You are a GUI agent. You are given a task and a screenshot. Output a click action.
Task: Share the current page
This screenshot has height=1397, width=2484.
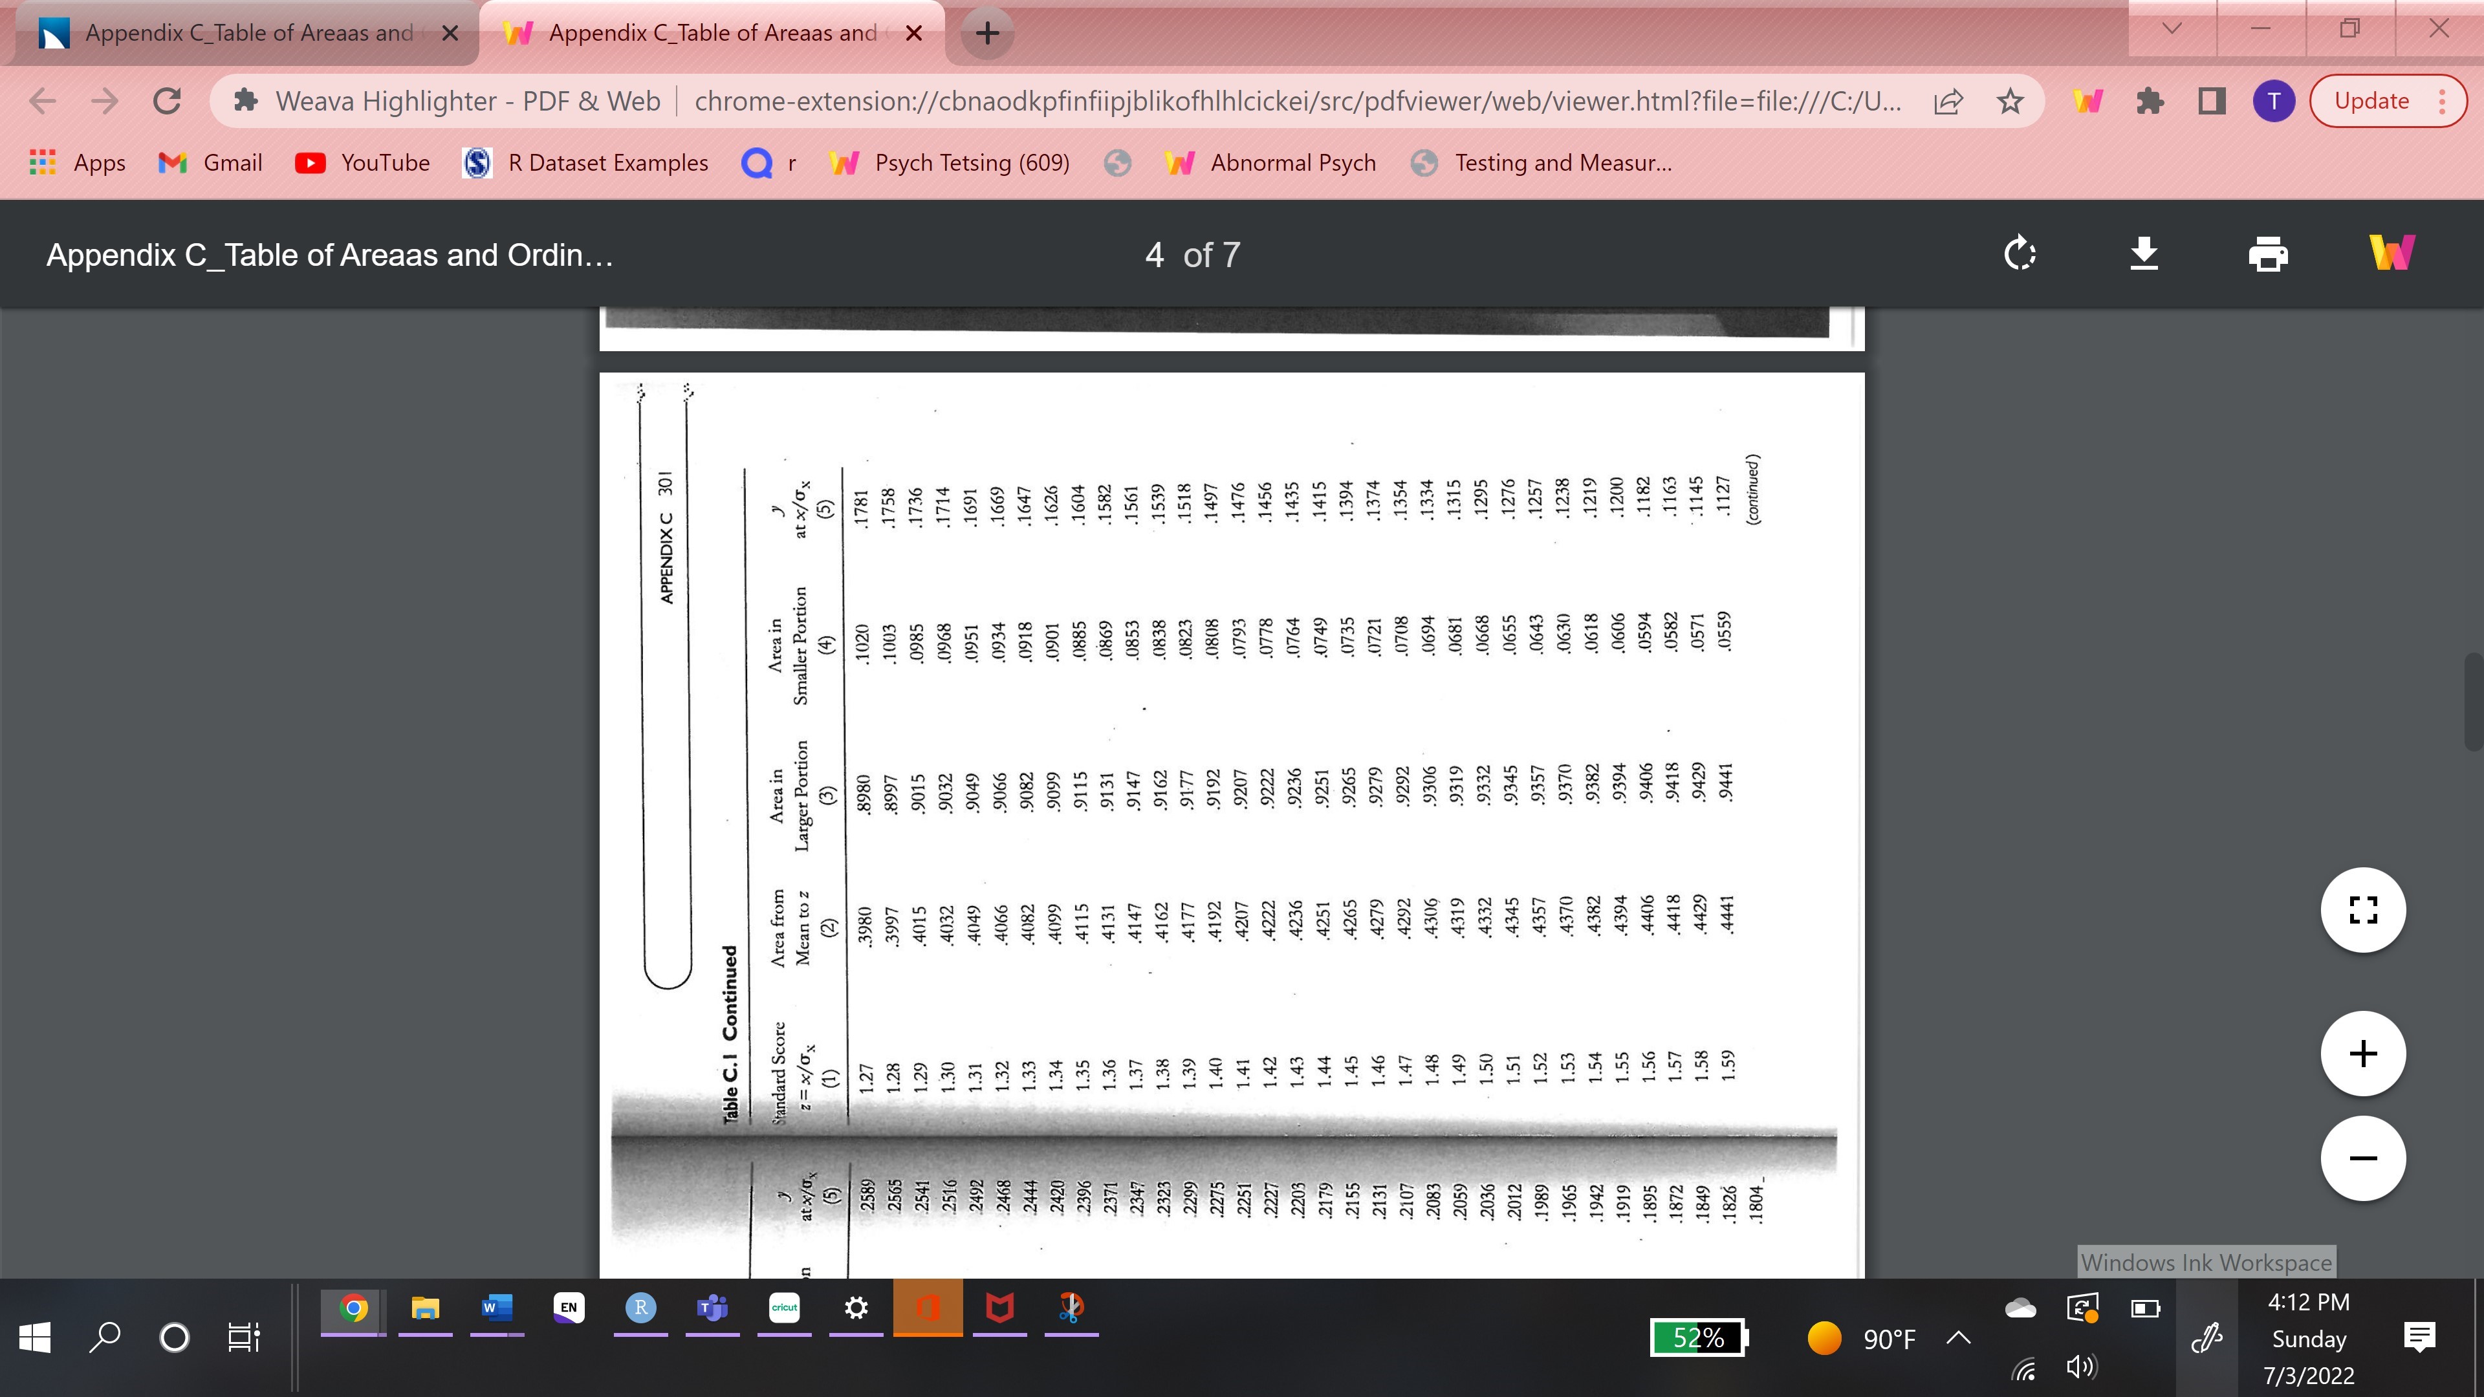[1947, 100]
